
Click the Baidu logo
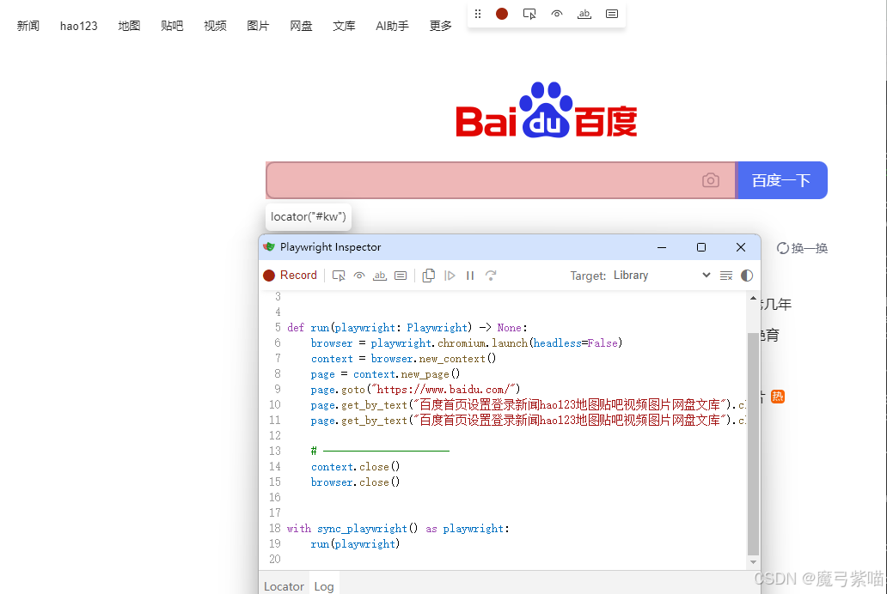pos(547,110)
